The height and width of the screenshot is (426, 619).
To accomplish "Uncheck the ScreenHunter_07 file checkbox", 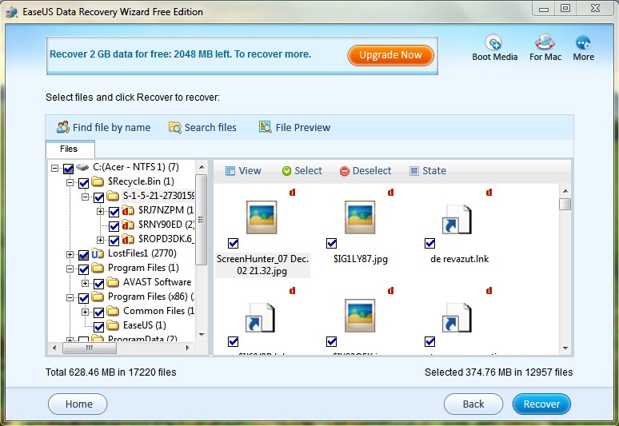I will click(233, 243).
